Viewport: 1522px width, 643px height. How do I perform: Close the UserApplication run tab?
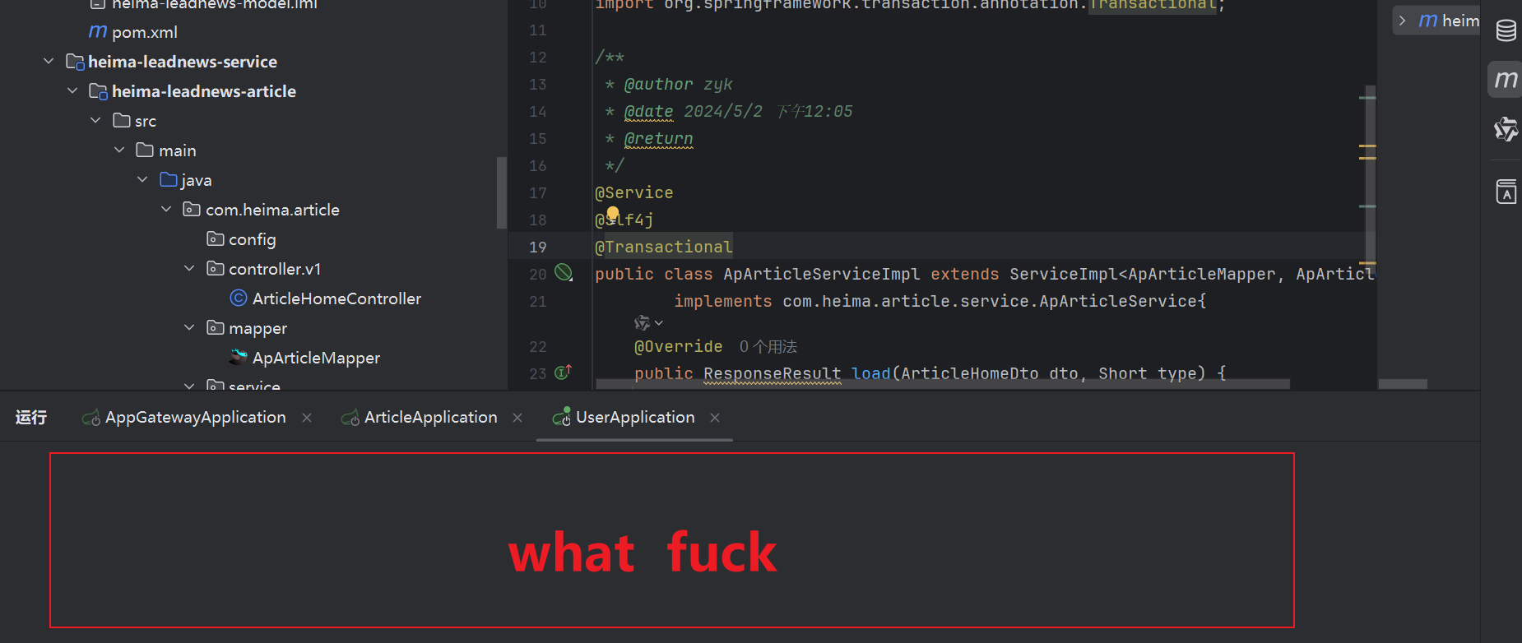click(715, 418)
